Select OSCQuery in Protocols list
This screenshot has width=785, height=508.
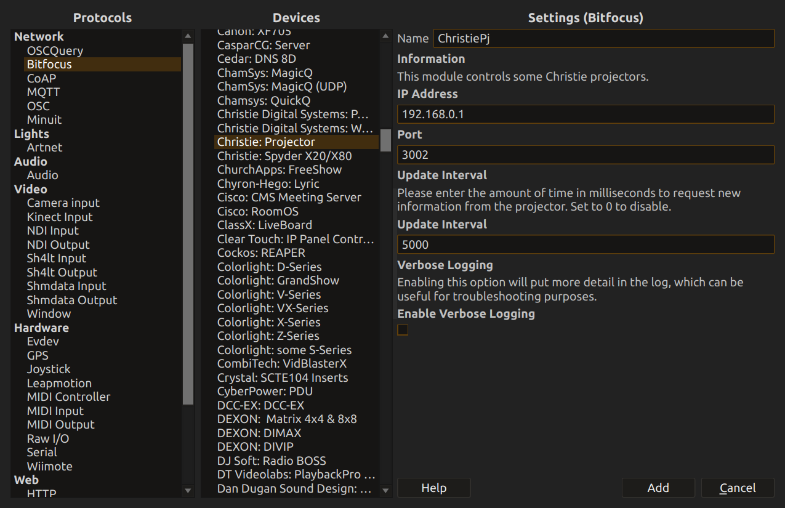coord(55,50)
